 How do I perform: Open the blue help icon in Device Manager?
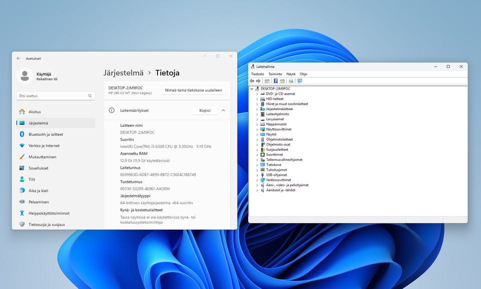[276, 81]
